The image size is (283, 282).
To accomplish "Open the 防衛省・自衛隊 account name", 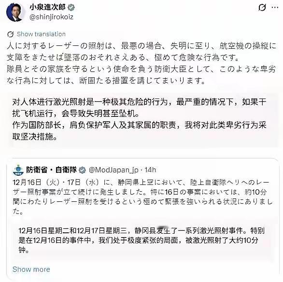I will (x=52, y=170).
